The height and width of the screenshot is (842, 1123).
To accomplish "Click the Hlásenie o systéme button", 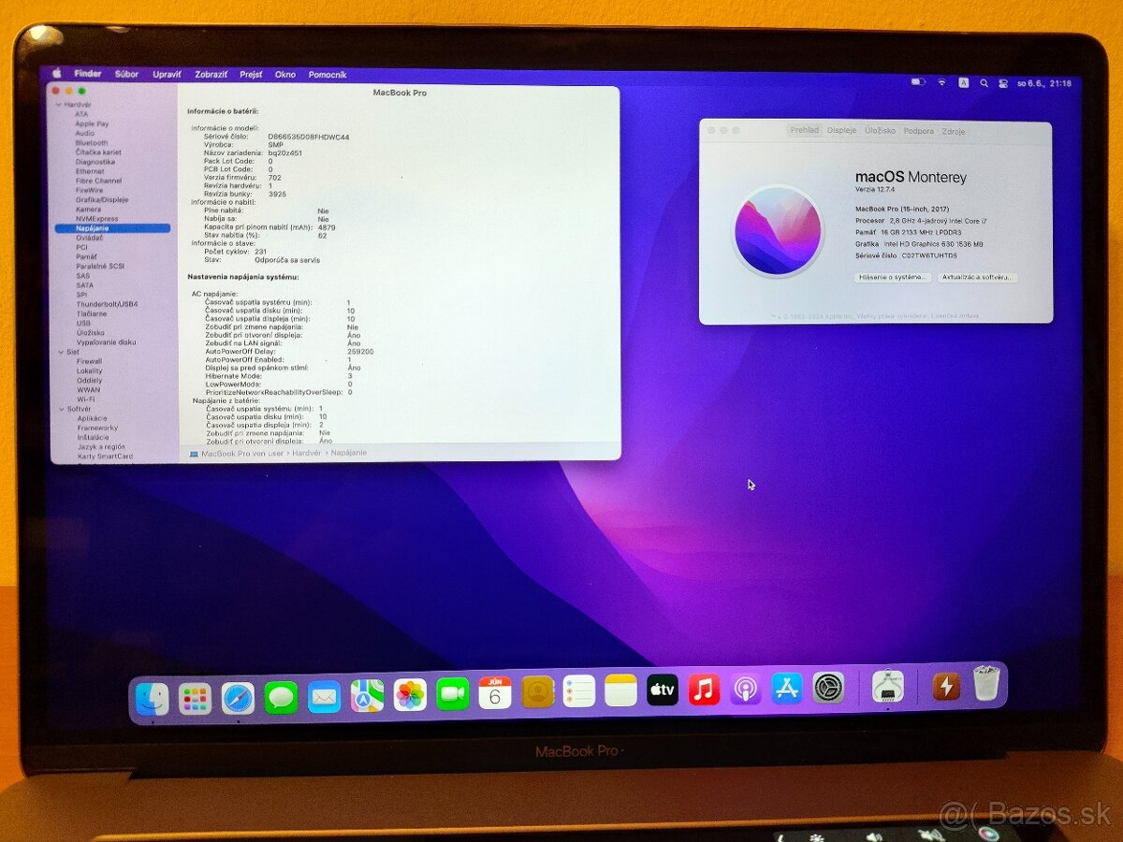I will coord(893,278).
